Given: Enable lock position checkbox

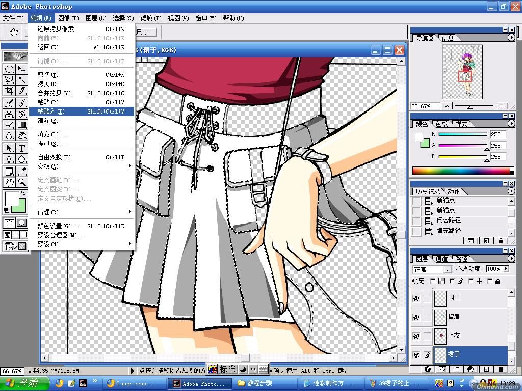Looking at the screenshot, I should point(471,281).
